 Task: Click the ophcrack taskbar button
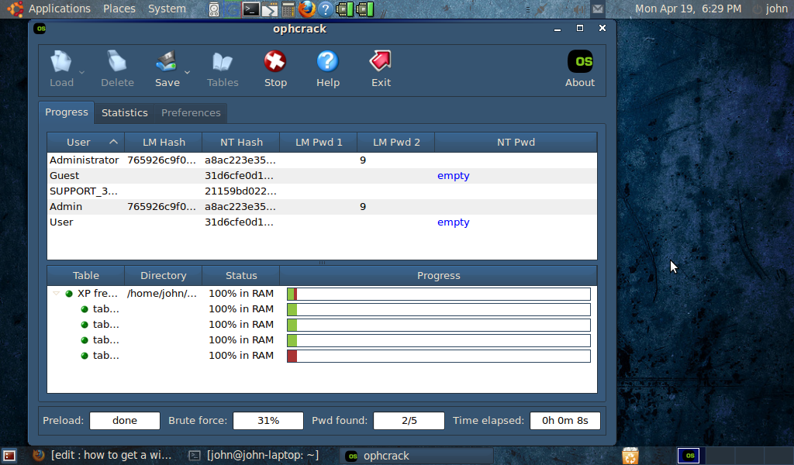(416, 456)
